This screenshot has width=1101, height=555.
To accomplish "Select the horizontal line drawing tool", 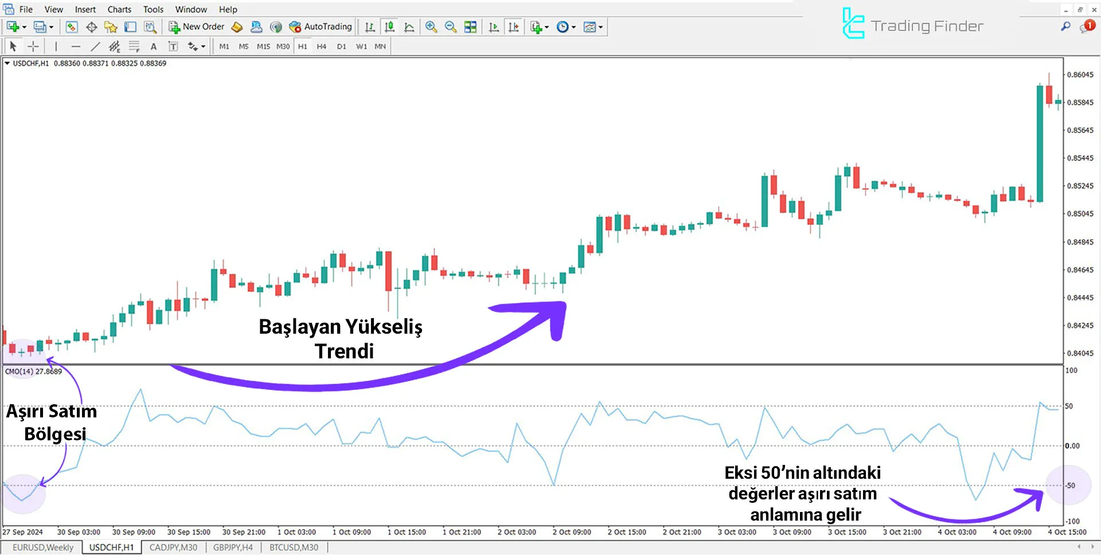I will click(x=76, y=46).
